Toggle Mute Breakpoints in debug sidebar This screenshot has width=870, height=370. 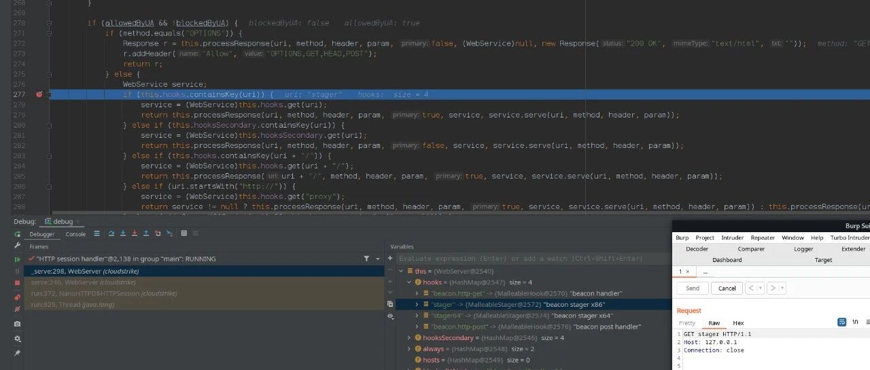17,309
